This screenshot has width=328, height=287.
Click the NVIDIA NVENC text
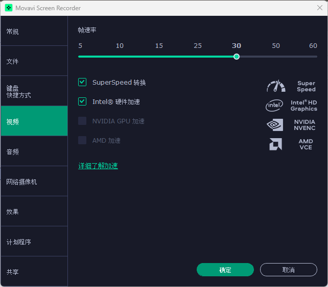click(x=304, y=125)
